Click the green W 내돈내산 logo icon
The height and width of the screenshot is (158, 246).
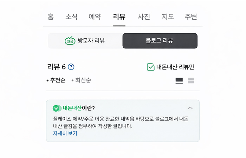(57, 108)
